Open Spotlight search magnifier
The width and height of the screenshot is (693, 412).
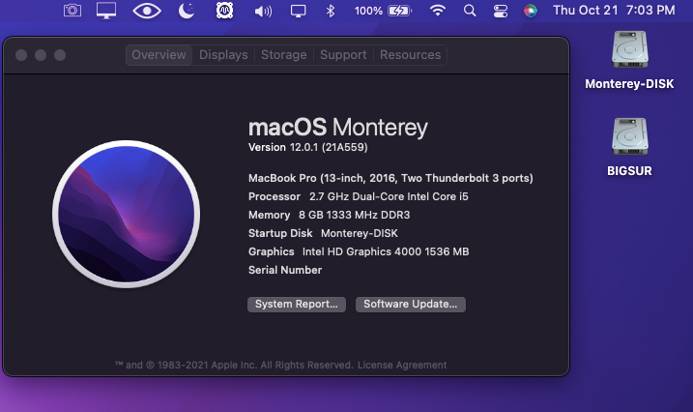[x=470, y=11]
